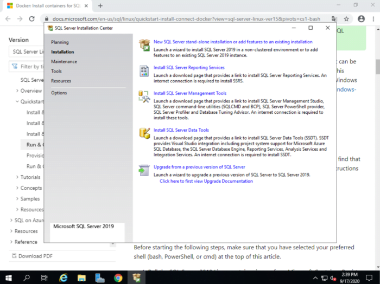380x284 pixels.
Task: Open taskbar search magnifier
Action: (x=27, y=277)
